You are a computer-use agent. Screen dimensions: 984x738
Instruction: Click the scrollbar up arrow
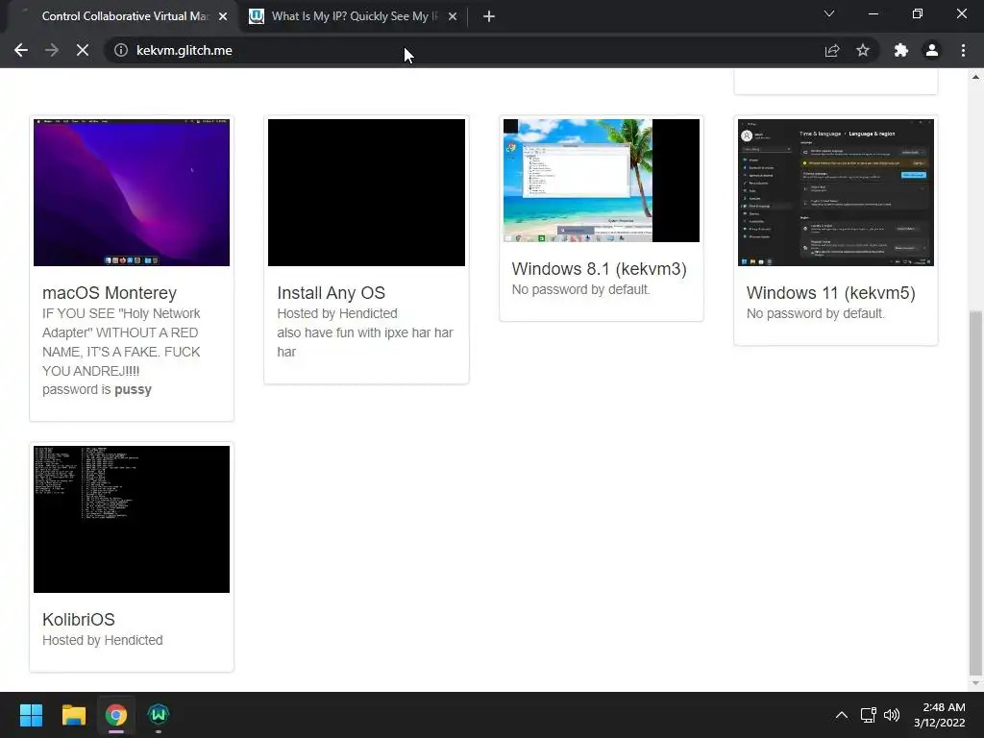(x=975, y=77)
